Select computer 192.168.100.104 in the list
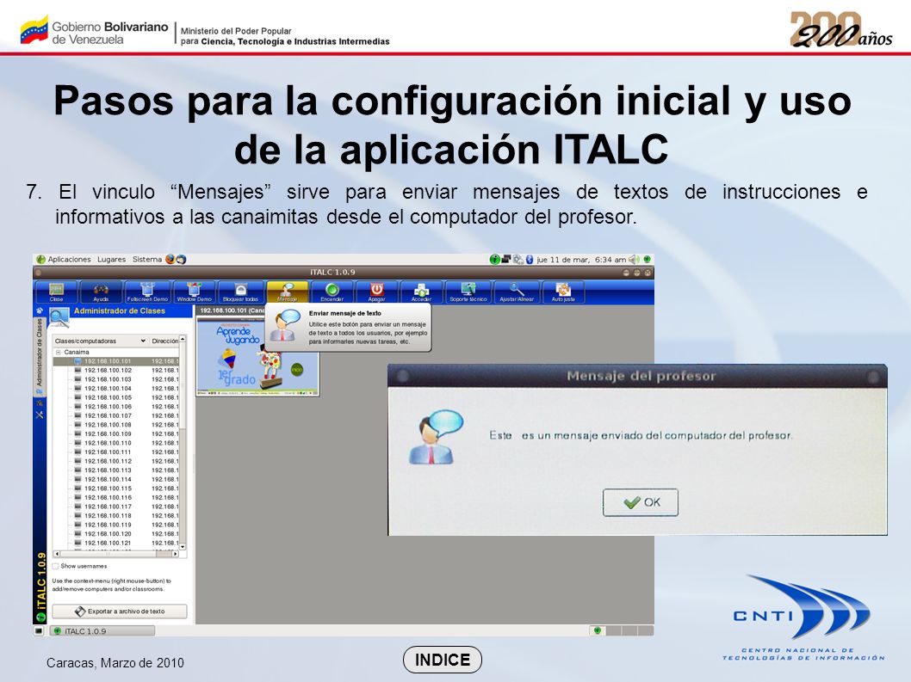 click(x=116, y=389)
